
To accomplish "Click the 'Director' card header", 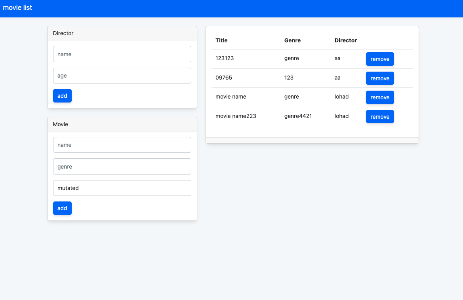I will tap(122, 33).
